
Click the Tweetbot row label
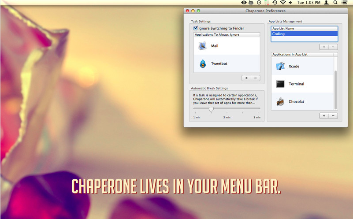pos(219,63)
